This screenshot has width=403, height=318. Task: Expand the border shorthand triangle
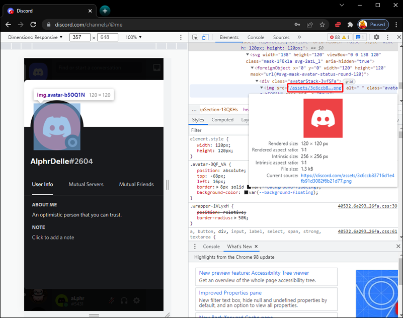pyautogui.click(x=217, y=187)
